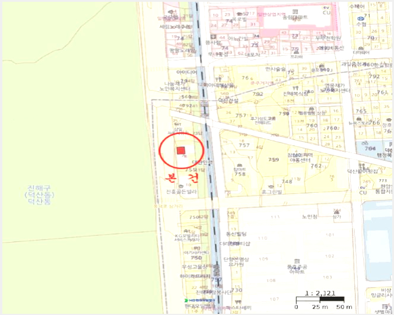
Task: Click apartment building number 107
Action: 274,299
